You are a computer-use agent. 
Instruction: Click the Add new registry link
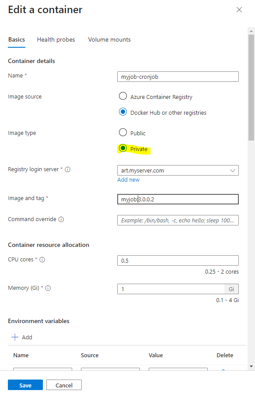click(x=128, y=179)
